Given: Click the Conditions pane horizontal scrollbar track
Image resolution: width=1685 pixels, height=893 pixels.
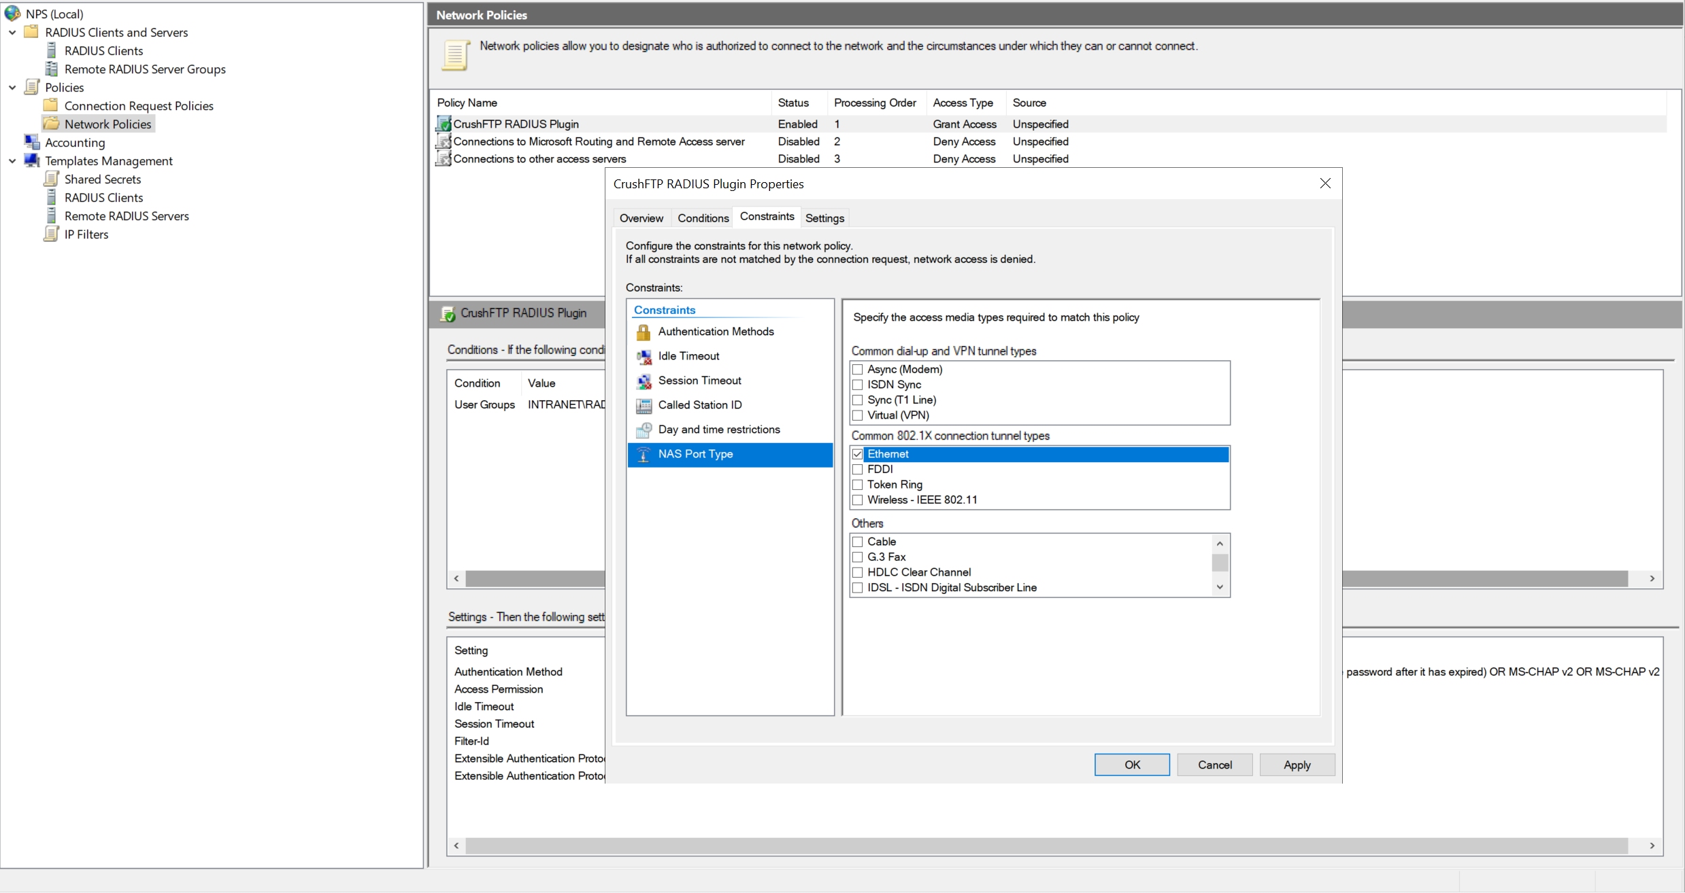Looking at the screenshot, I should pyautogui.click(x=1635, y=578).
